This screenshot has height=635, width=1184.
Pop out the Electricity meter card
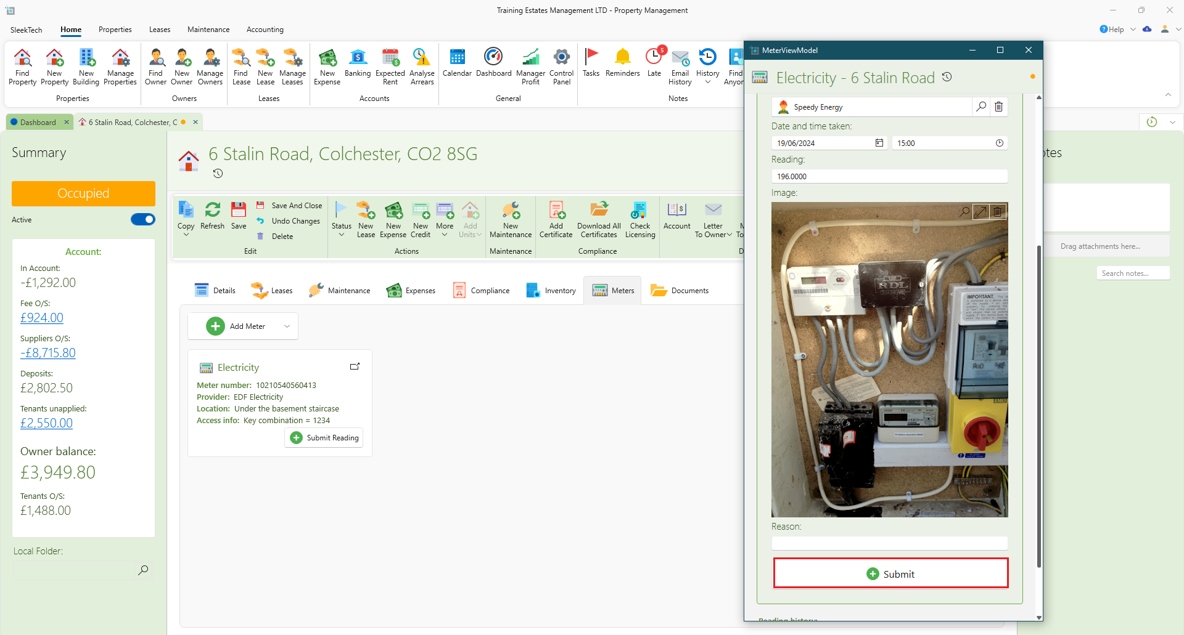coord(355,366)
